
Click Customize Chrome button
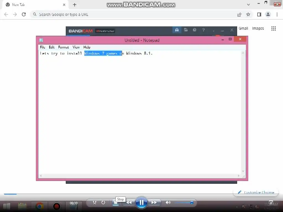pos(256,192)
